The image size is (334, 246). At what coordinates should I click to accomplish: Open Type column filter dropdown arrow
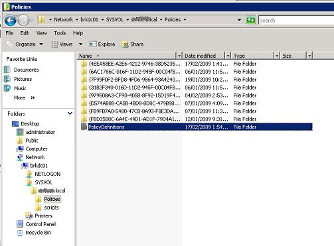tap(277, 56)
